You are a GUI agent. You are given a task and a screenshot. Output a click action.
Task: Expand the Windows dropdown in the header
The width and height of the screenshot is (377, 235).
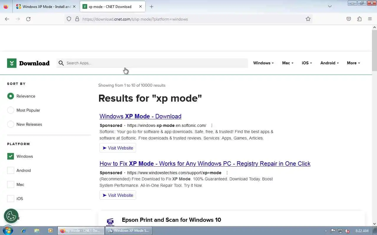pyautogui.click(x=263, y=63)
